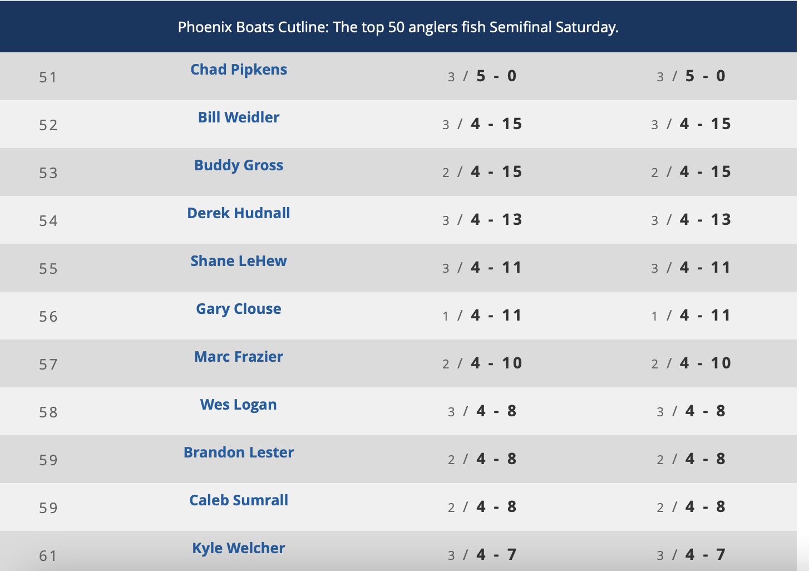Viewport: 809px width, 571px height.
Task: Click the rank 56 cell
Action: [48, 317]
